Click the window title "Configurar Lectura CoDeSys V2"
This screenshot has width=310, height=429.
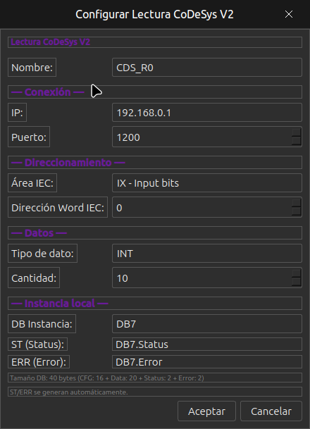154,14
